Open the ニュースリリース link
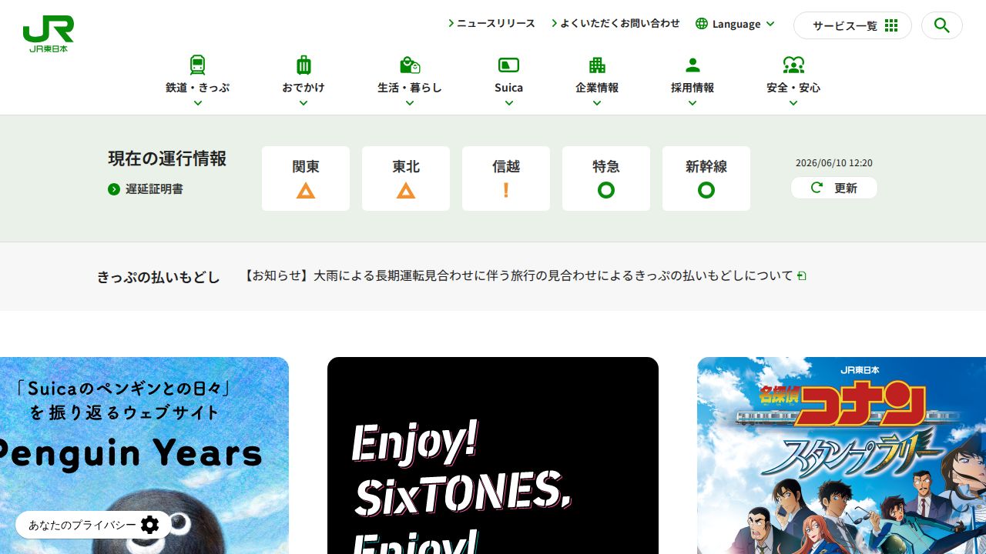The image size is (986, 554). pos(492,24)
